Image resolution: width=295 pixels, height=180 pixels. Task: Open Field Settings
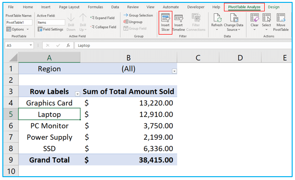[50, 29]
